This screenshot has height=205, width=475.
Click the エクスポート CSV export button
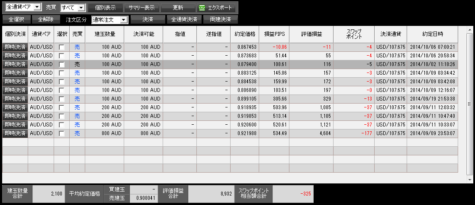click(x=216, y=8)
